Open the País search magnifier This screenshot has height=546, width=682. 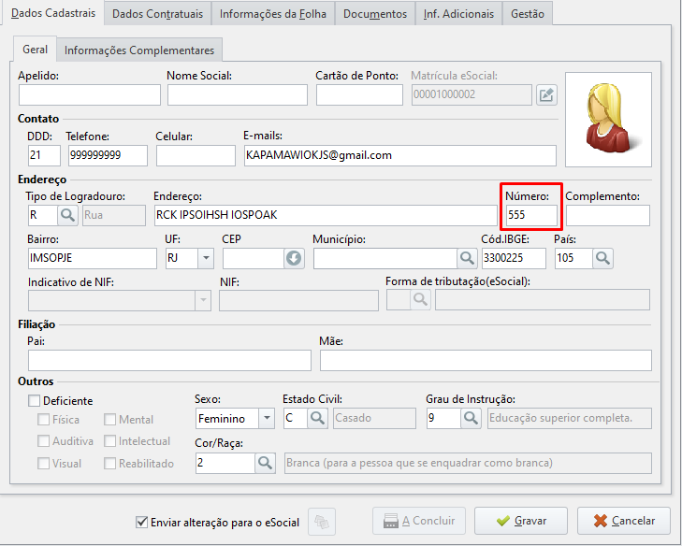602,258
